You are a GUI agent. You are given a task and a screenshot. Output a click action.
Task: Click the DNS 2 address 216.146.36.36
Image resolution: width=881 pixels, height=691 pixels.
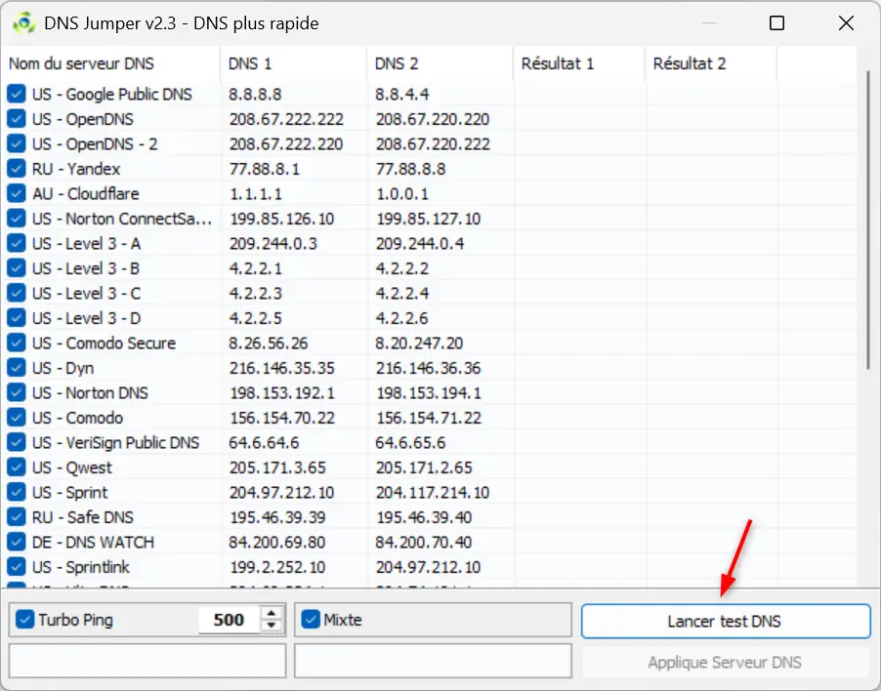click(428, 368)
